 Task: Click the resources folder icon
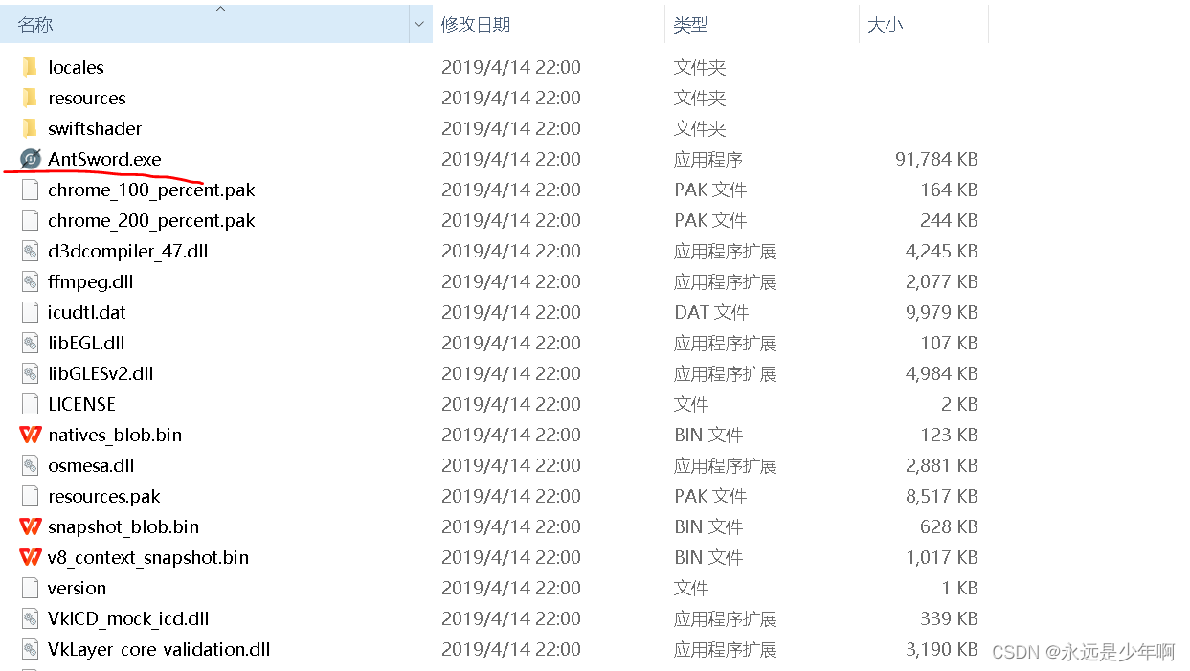pos(31,98)
